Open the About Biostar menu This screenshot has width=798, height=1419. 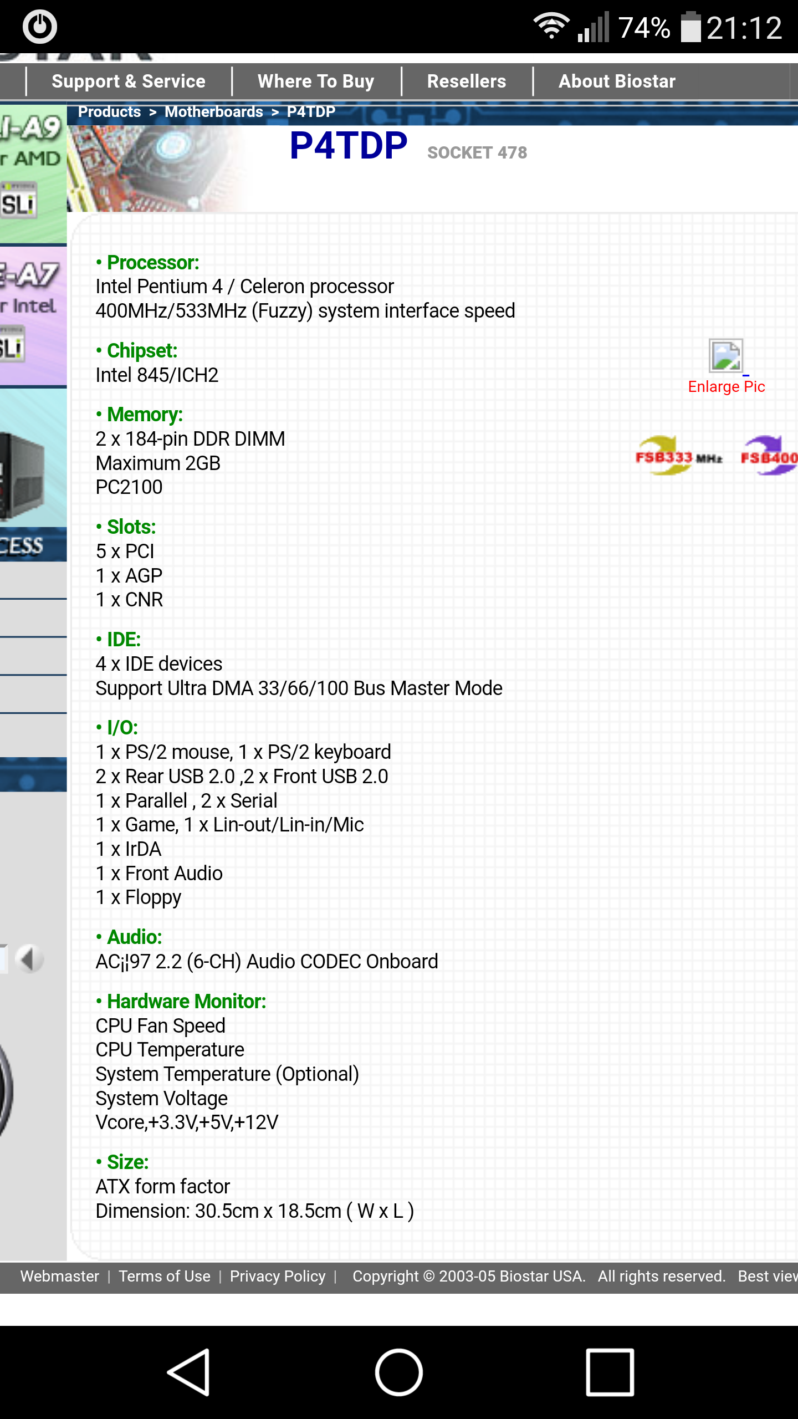[x=617, y=81]
